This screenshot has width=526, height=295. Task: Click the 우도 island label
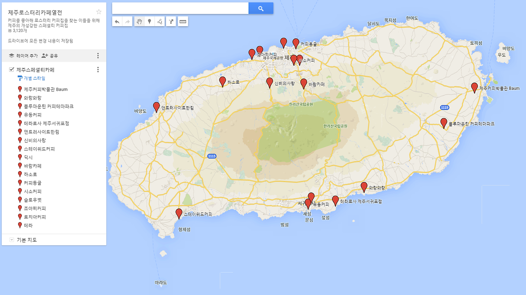[x=501, y=55]
